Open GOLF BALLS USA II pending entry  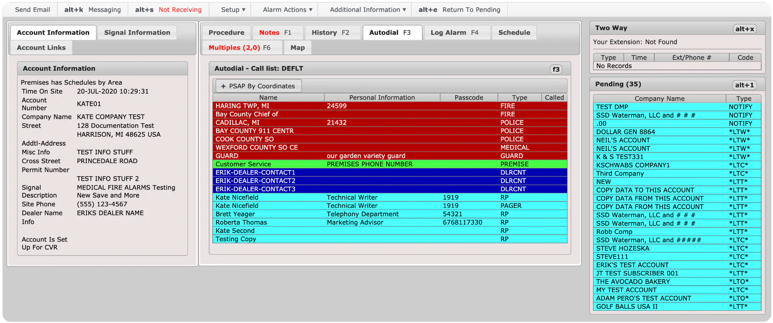coord(677,307)
